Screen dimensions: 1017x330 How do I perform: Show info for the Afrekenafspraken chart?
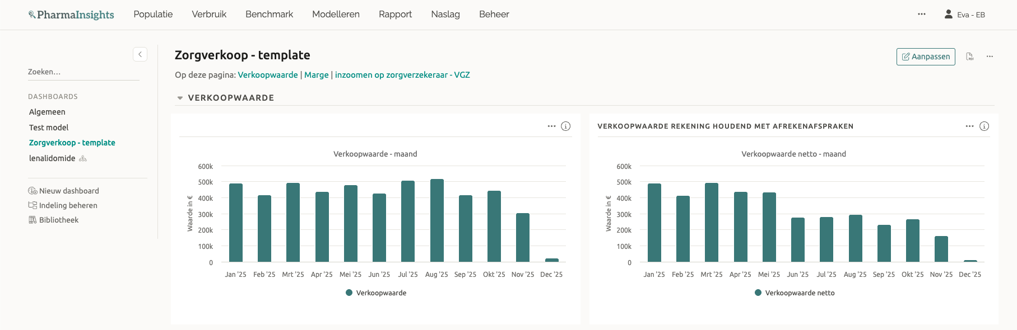click(x=984, y=126)
